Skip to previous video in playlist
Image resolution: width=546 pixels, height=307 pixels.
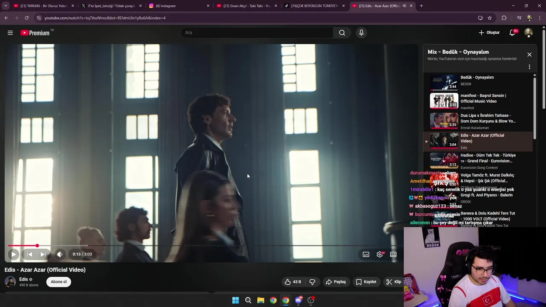29,254
